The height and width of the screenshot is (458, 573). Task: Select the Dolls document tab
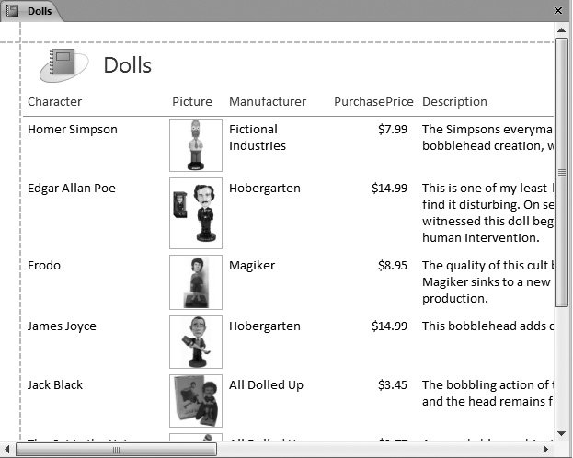point(31,11)
